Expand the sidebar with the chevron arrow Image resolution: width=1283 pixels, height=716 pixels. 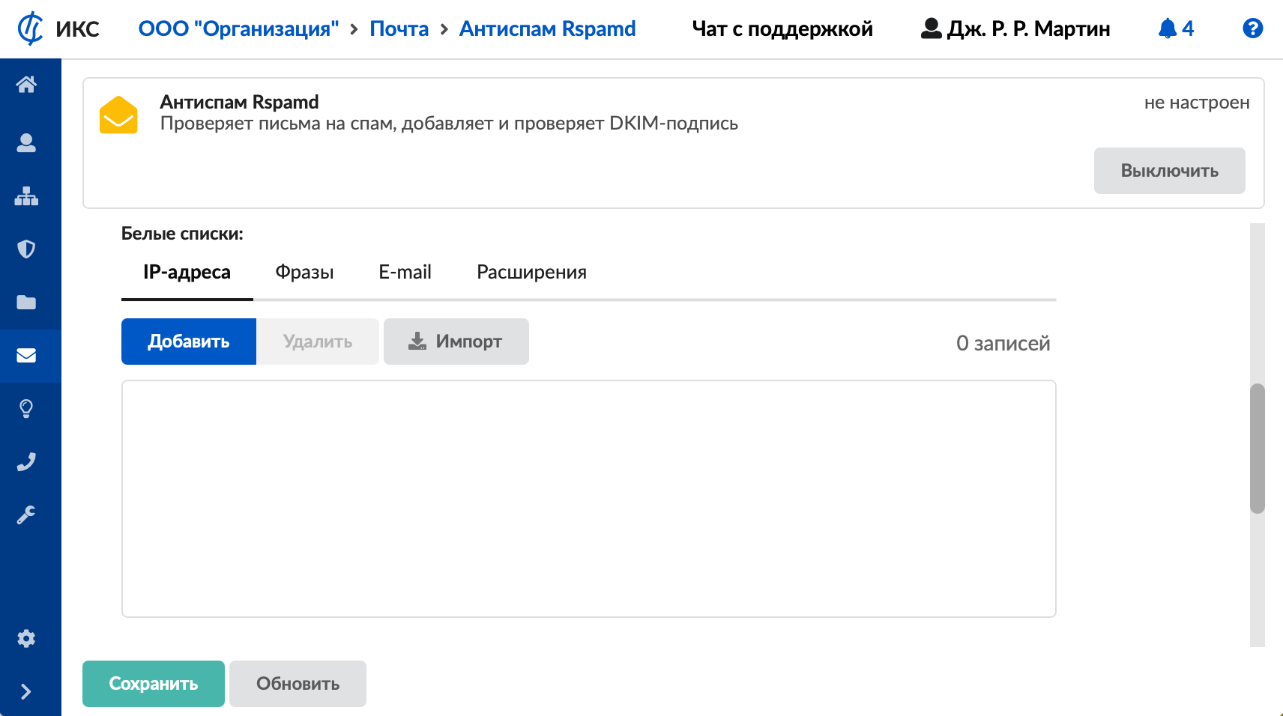tap(26, 691)
